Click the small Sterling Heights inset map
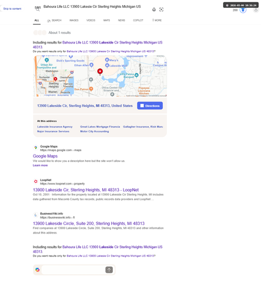 55,82
